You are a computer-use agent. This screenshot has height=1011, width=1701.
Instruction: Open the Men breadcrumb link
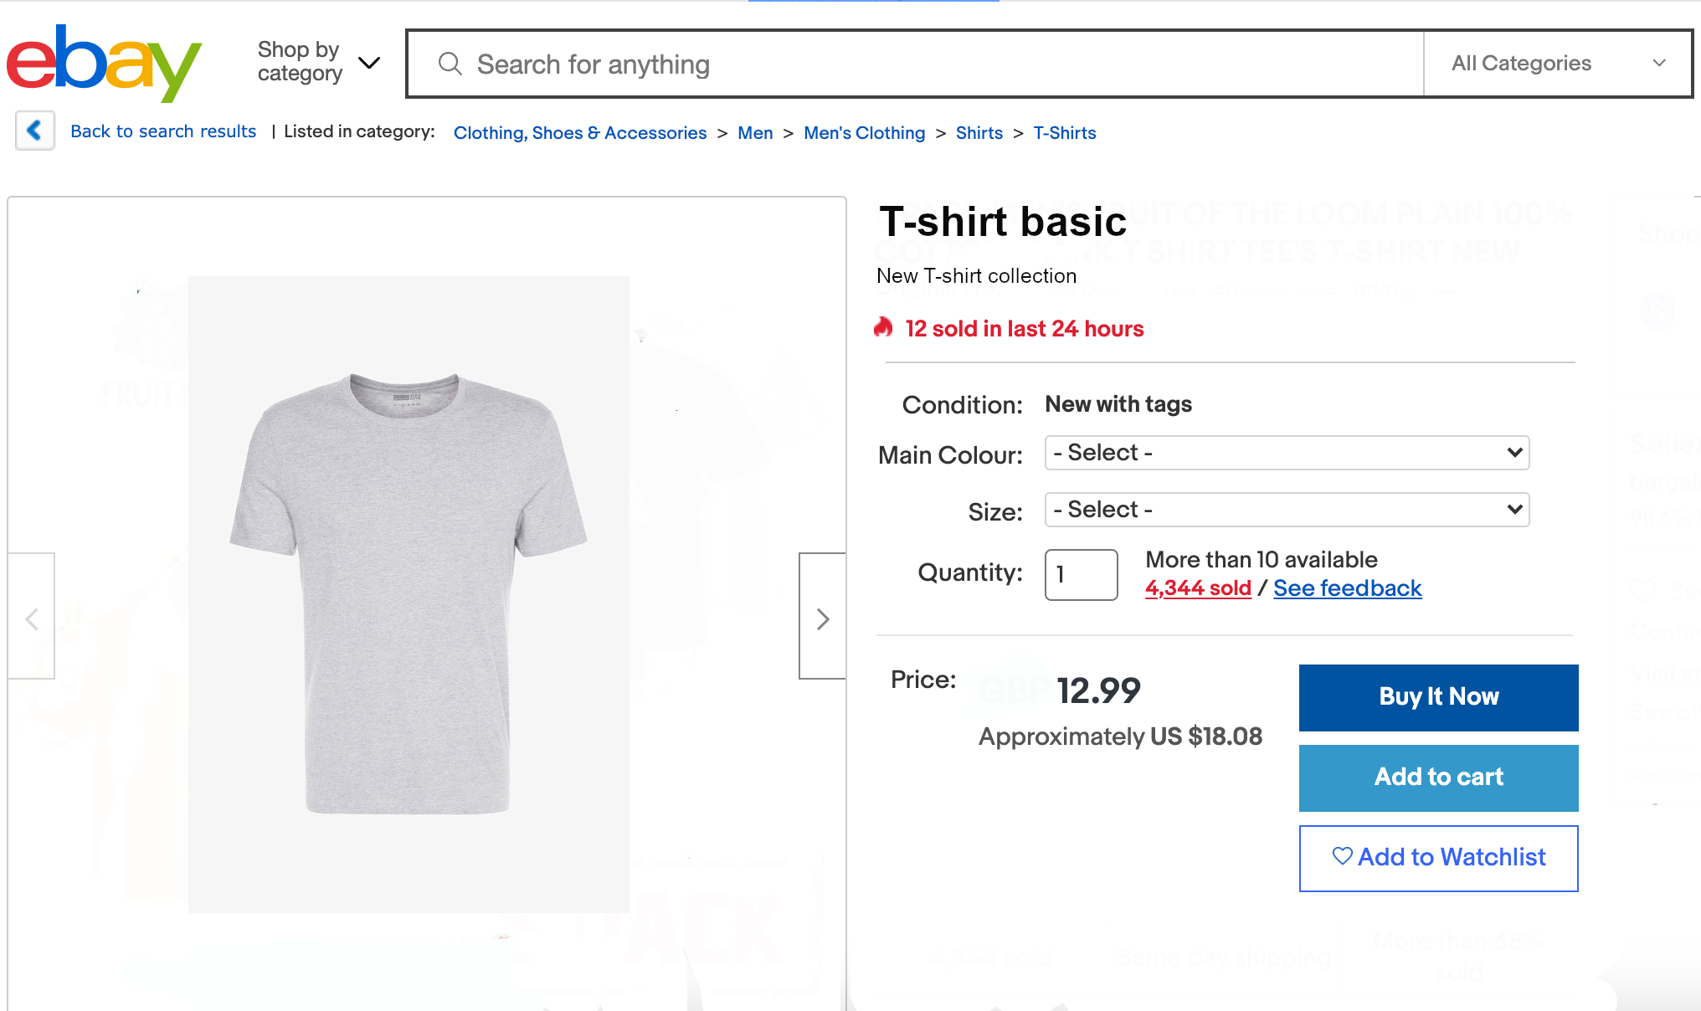tap(755, 133)
